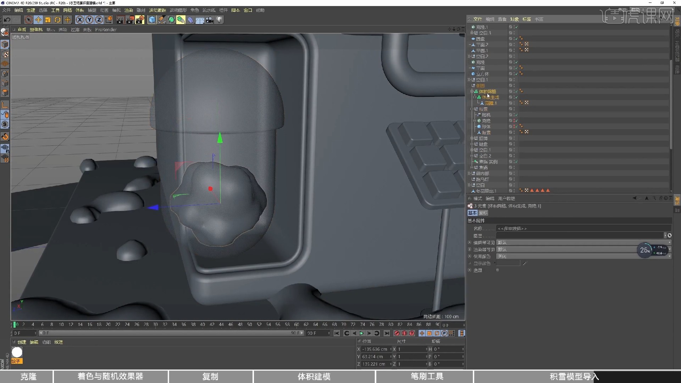Open Object Manager 标签 (Tags) menu
This screenshot has height=383, width=681.
(527, 19)
